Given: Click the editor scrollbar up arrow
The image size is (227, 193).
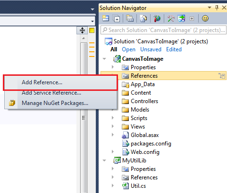Looking at the screenshot, I should [84, 38].
